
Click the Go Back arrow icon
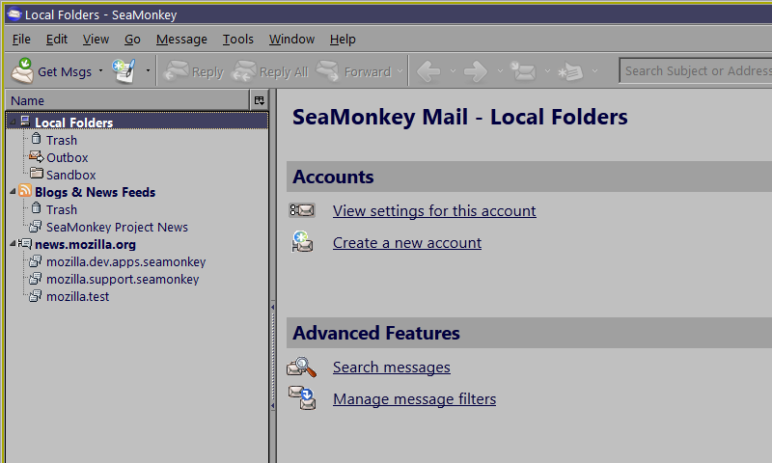click(x=428, y=71)
